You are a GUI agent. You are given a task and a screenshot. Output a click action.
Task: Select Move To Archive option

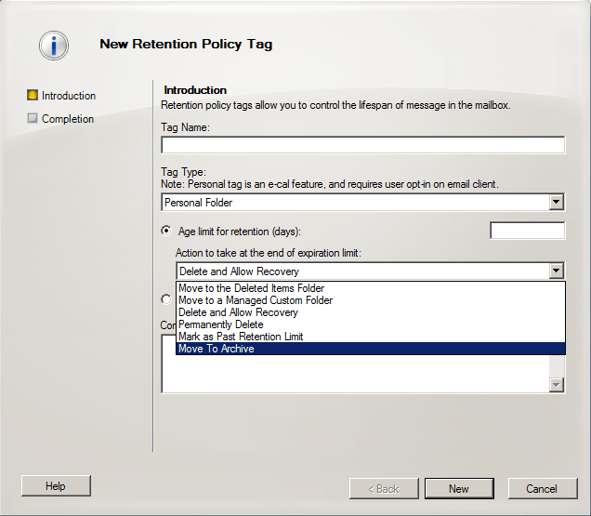click(216, 349)
